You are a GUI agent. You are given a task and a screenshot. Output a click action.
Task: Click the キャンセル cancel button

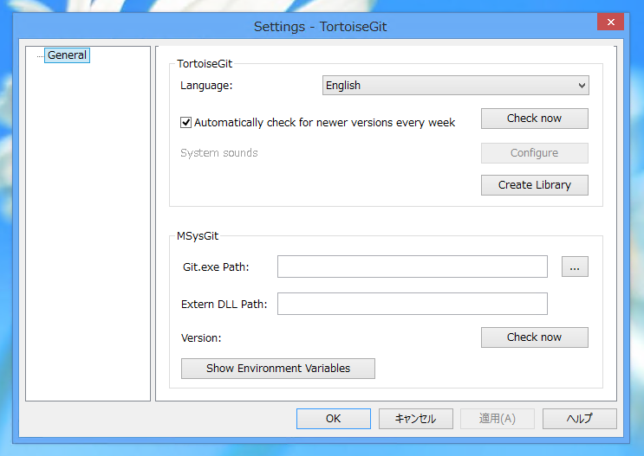click(x=416, y=419)
